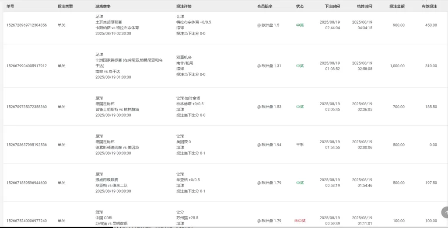Click match 德累斯顿迪纳摩 vs 美因茨

click(x=117, y=148)
